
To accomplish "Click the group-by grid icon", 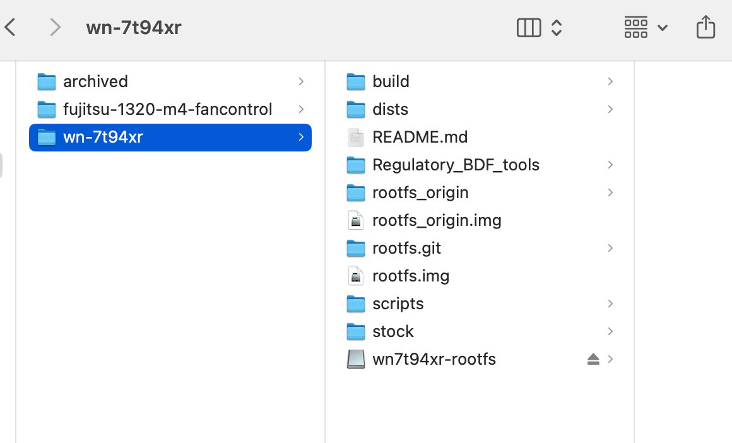I will click(636, 27).
